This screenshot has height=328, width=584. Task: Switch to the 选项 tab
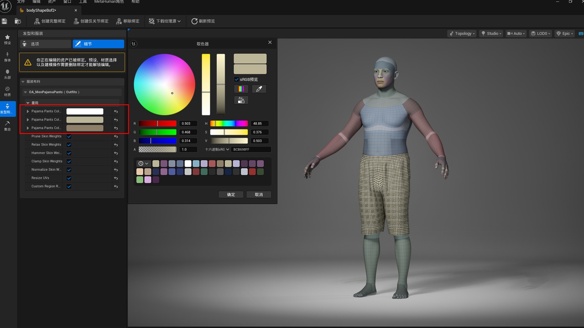click(x=46, y=44)
